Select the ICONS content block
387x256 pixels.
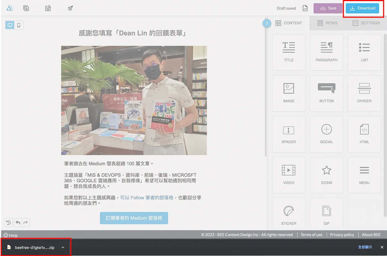pos(326,175)
